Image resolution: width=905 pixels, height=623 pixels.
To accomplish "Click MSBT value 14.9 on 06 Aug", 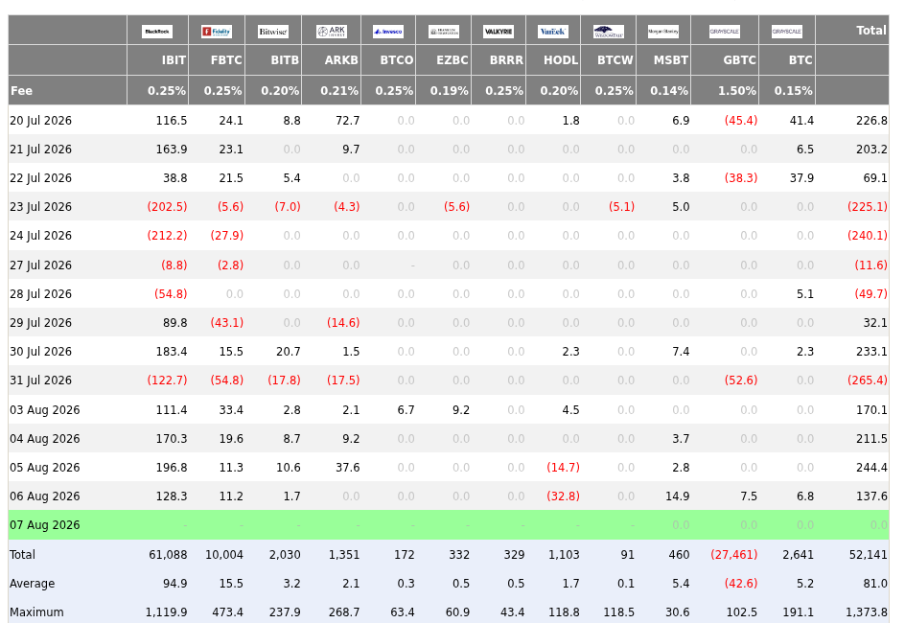I will 678,496.
